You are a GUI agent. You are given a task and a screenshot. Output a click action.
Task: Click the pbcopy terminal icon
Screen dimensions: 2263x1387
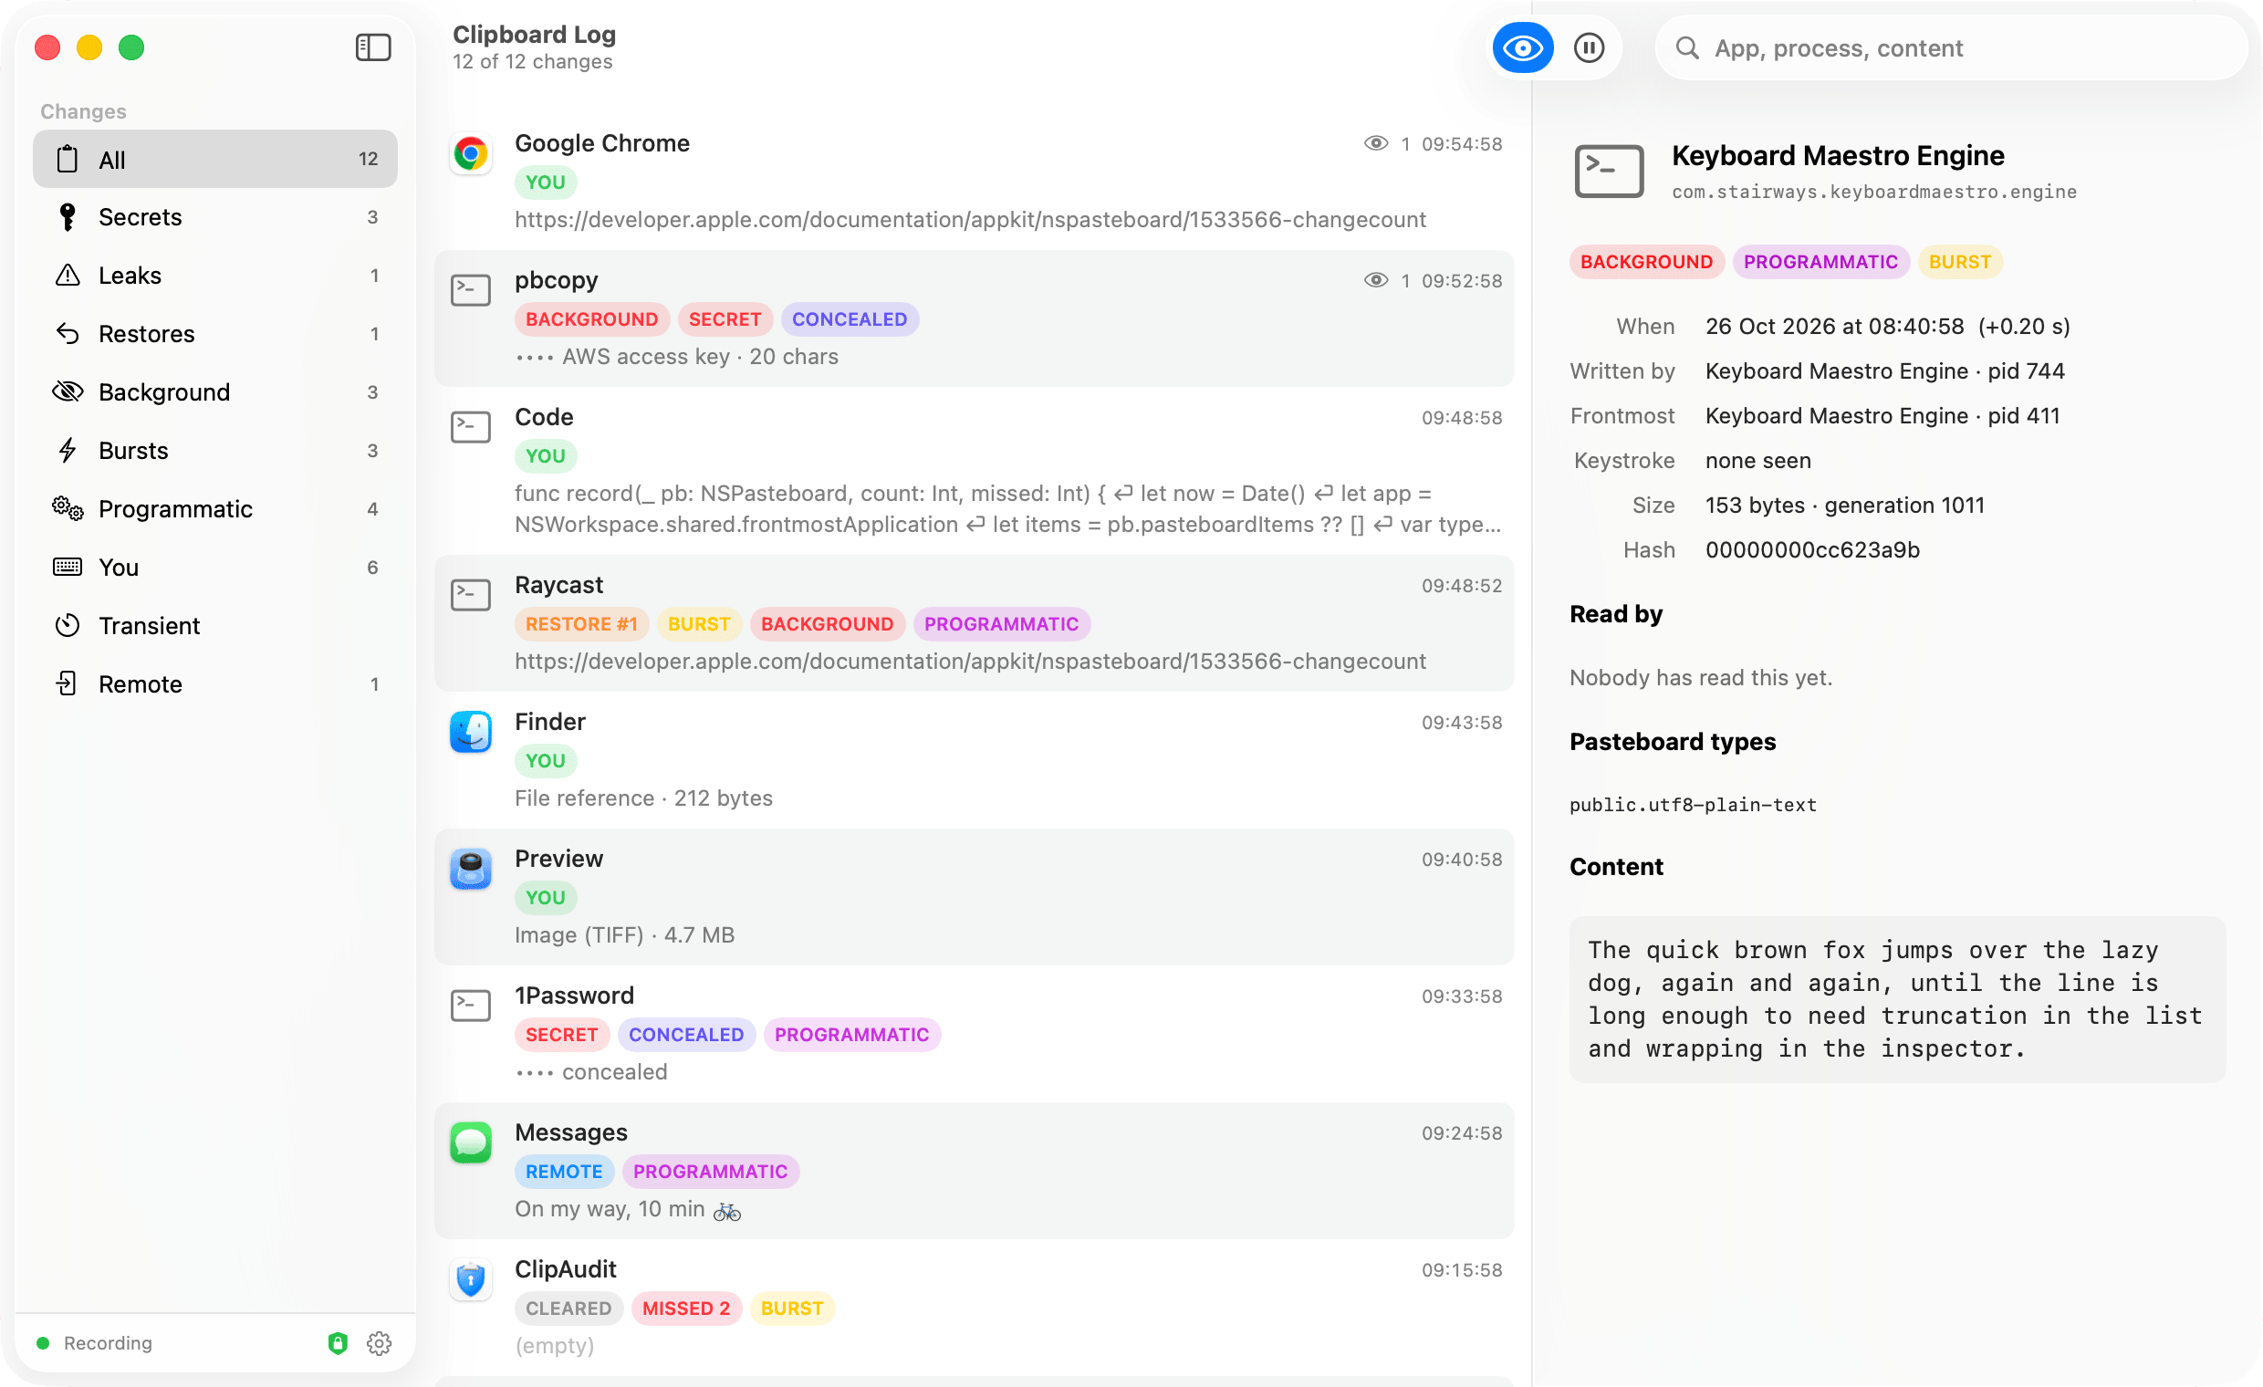[x=470, y=290]
